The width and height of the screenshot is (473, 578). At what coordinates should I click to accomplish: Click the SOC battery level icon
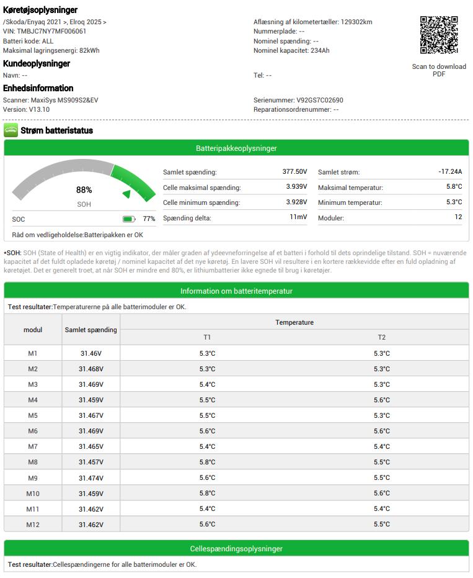[129, 219]
